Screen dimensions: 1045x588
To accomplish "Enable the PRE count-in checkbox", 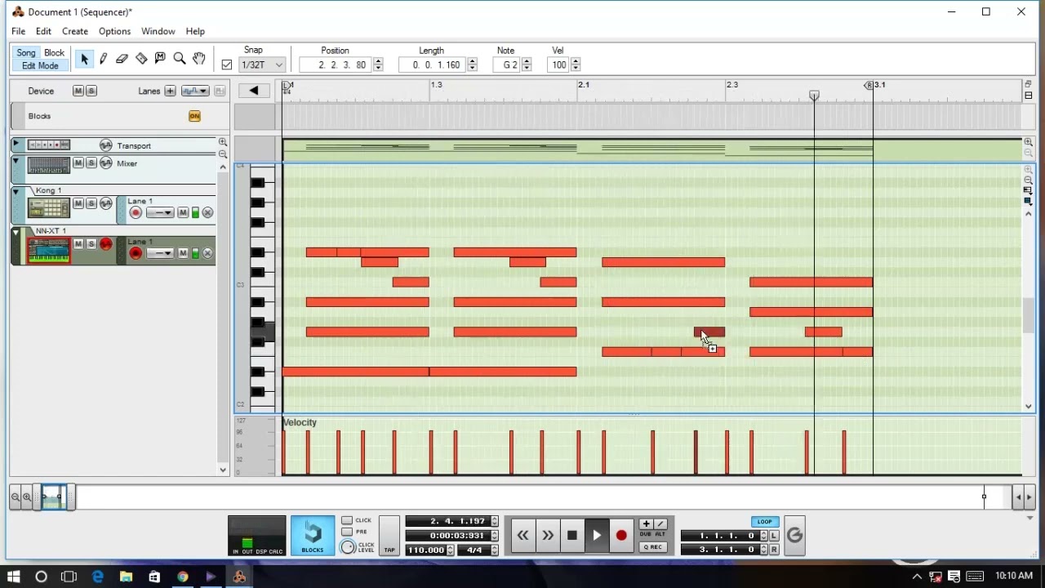I will tap(347, 532).
